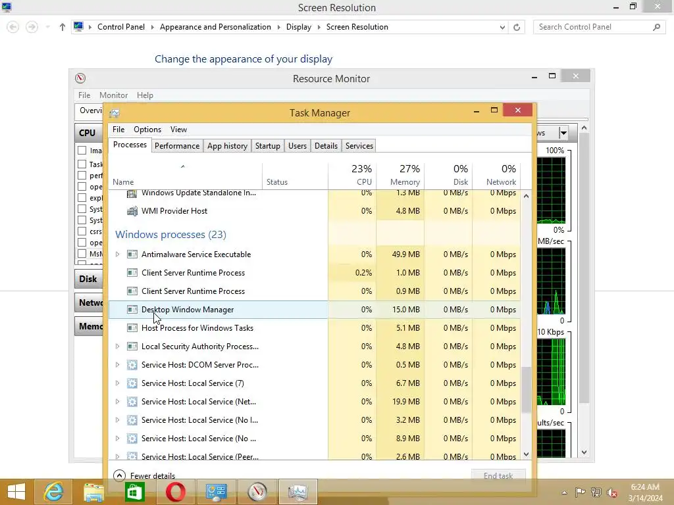The image size is (674, 505).
Task: Check the 'Task' process checkbox in Resource Monitor
Action: point(82,164)
